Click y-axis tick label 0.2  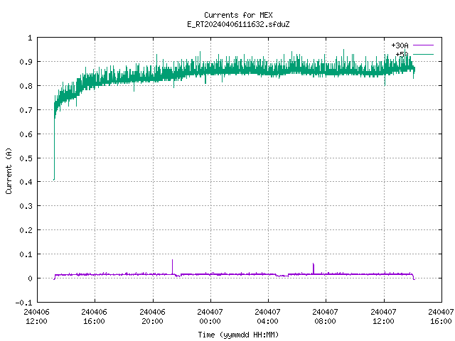tap(26, 230)
